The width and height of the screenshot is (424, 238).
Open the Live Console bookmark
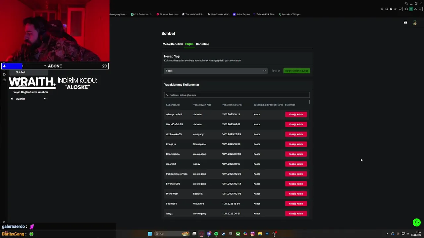[219, 14]
